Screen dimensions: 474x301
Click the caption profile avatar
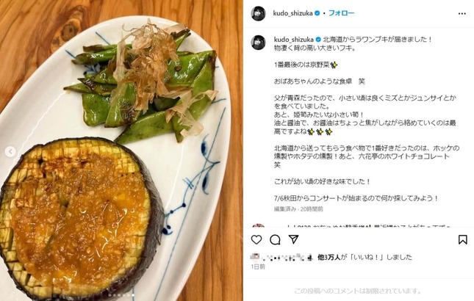(x=258, y=43)
